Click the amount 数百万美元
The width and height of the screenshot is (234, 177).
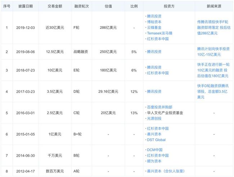(x=55, y=171)
